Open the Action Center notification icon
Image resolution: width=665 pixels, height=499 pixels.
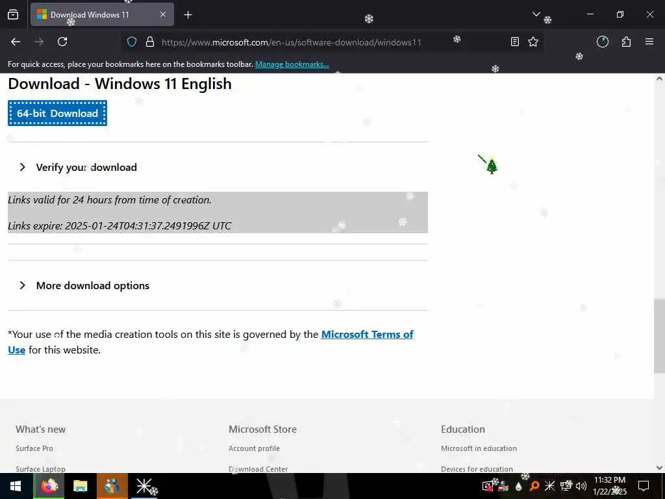(x=644, y=486)
